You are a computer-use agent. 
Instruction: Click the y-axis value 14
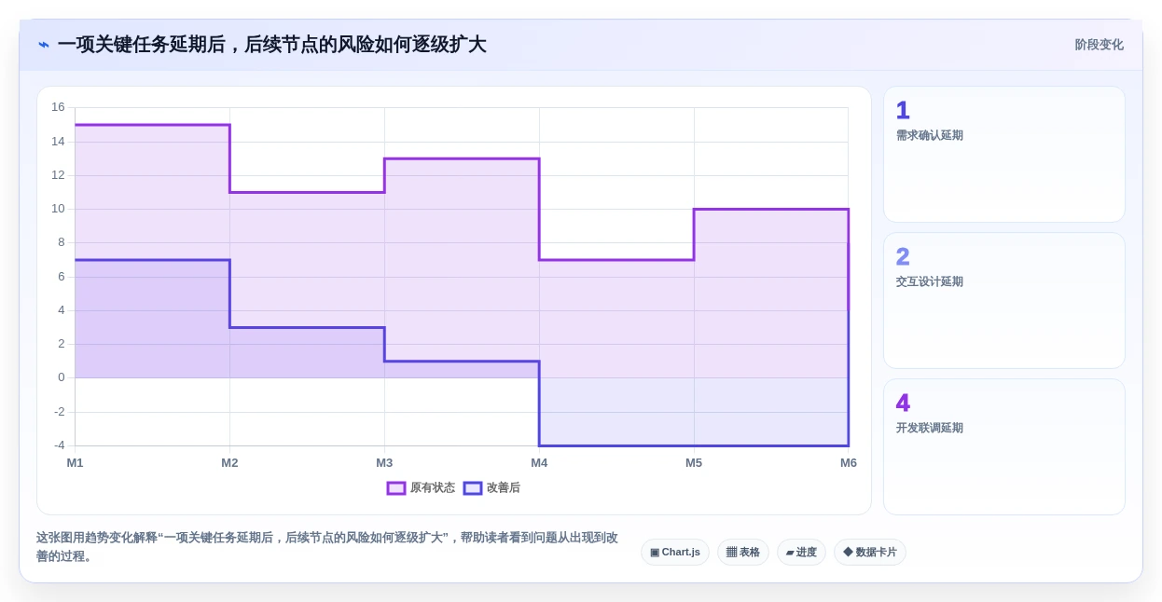pyautogui.click(x=58, y=142)
